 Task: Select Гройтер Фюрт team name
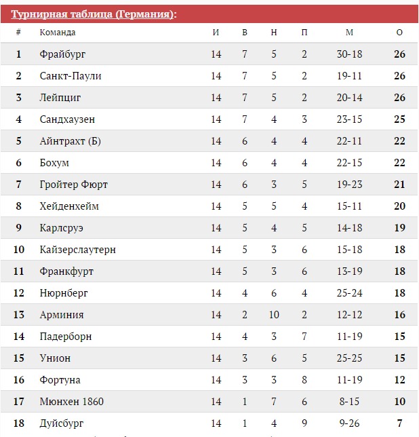[73, 185]
